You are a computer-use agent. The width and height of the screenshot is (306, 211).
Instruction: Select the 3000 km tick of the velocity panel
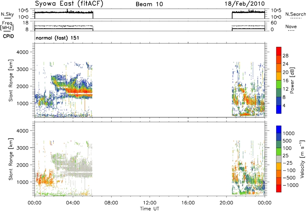23,148
